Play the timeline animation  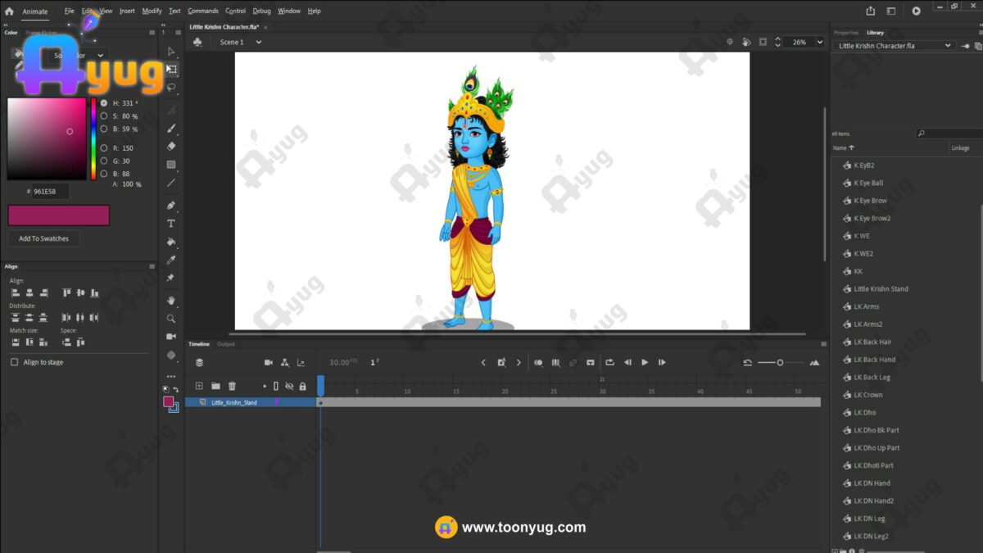tap(645, 362)
